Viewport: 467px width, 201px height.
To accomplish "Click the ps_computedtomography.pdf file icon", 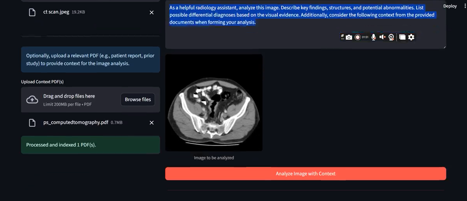I will (32, 123).
